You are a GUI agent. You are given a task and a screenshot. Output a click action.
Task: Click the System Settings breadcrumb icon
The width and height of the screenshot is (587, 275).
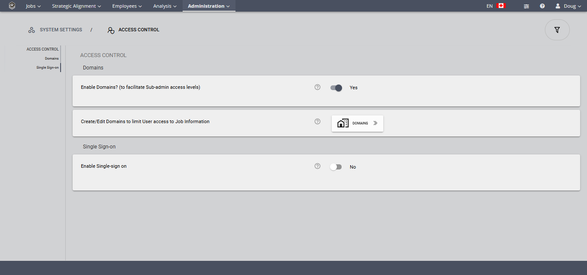pos(31,30)
